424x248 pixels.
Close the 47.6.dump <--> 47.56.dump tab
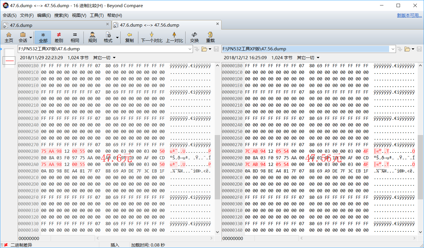pos(218,24)
